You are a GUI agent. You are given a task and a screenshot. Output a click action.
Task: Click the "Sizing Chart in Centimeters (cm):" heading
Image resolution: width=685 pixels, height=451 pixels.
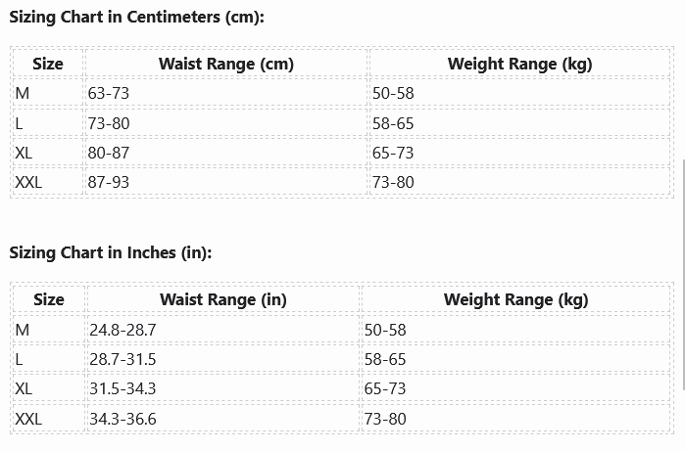[136, 18]
